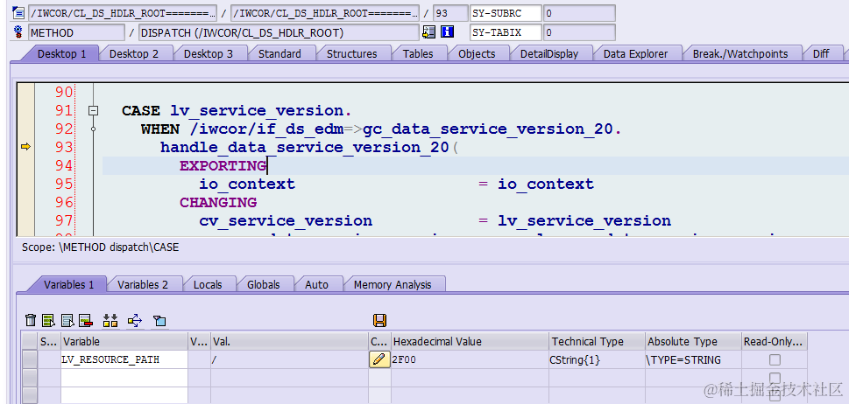Click the SY-SUBRC field
Screen dimensions: 849x404
click(x=506, y=13)
